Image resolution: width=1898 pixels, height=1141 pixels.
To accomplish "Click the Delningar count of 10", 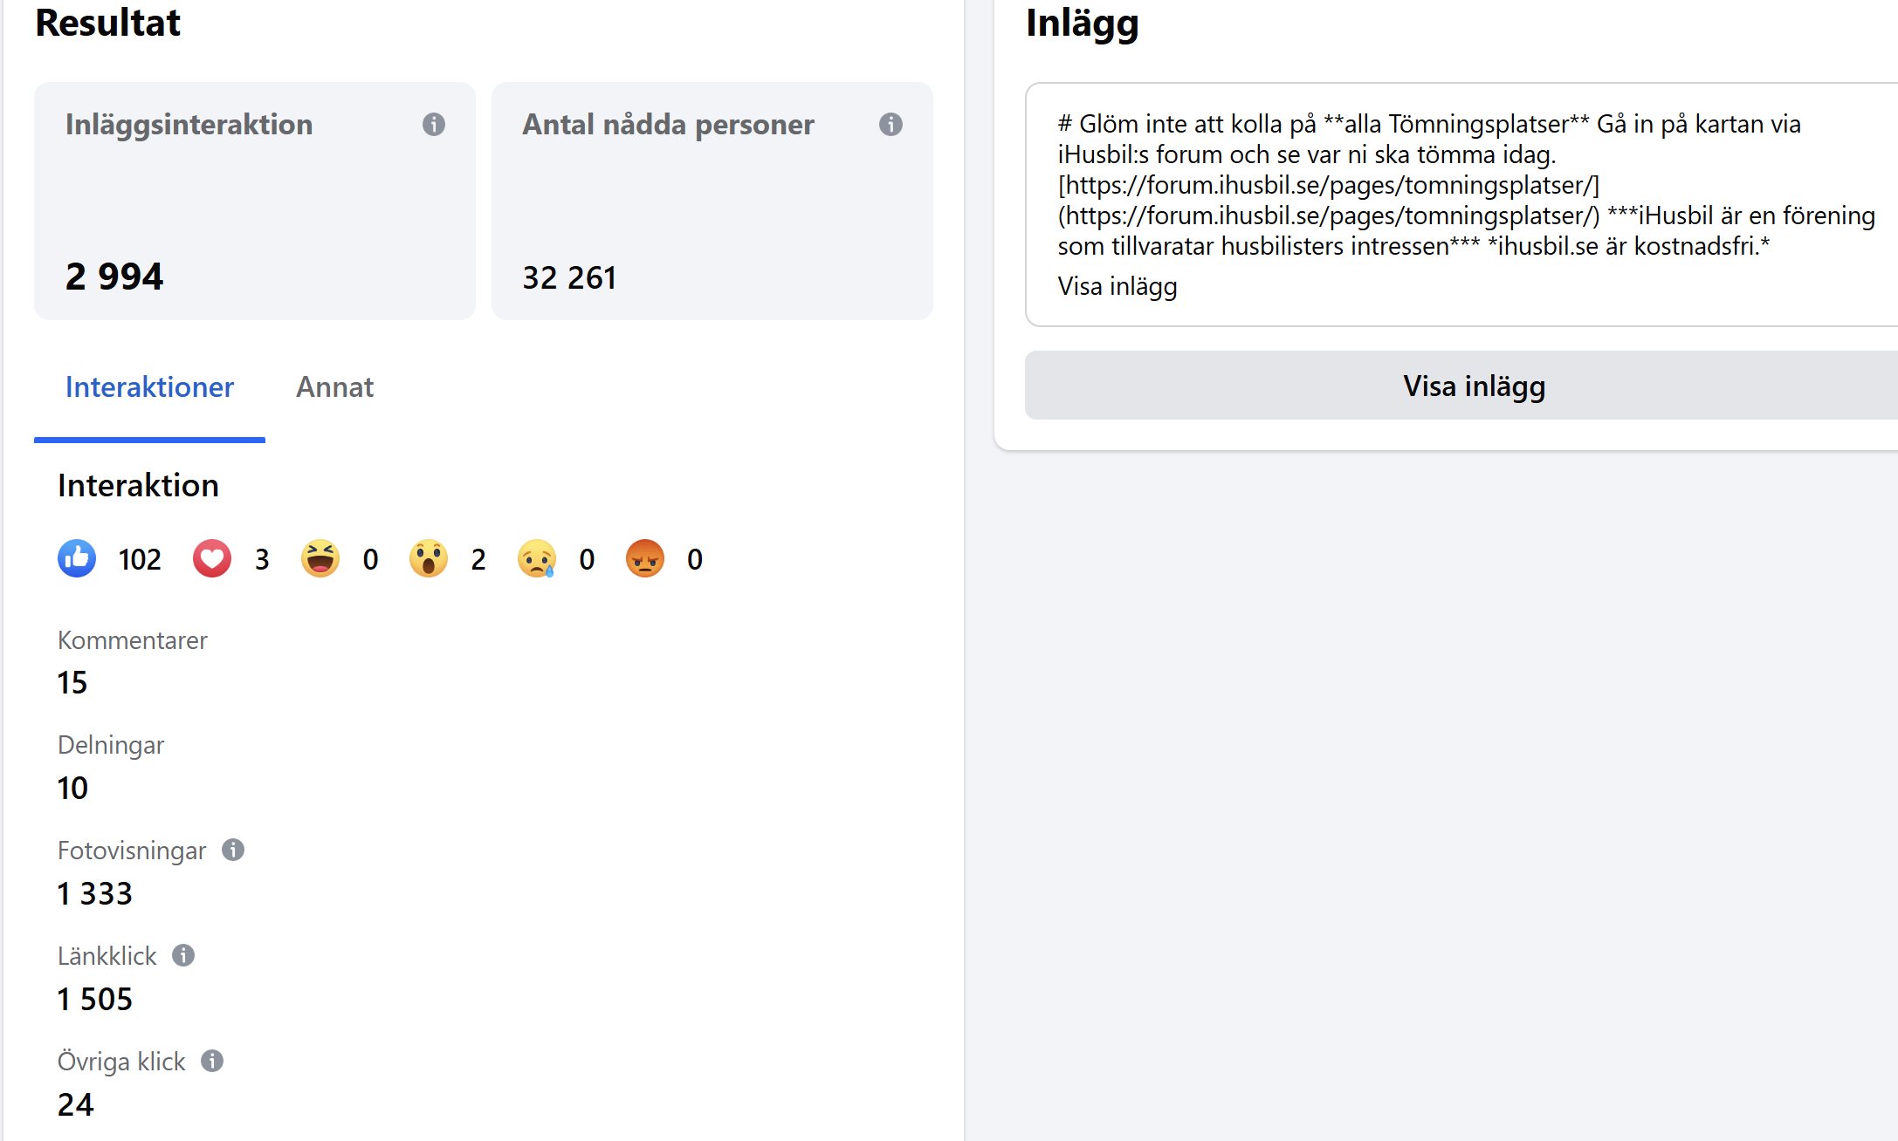I will coord(72,788).
